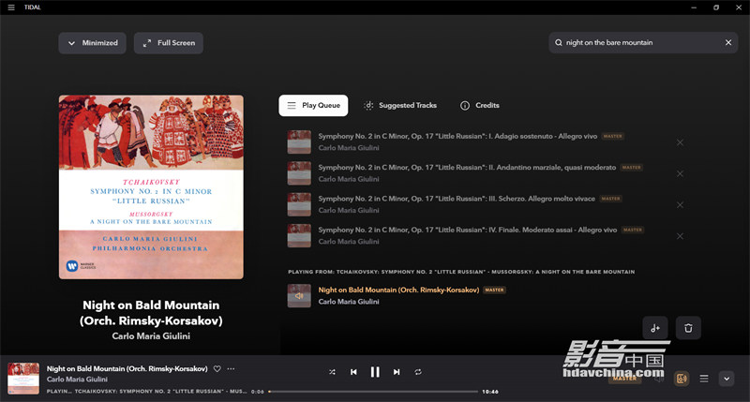Viewport: 750px width, 402px height.
Task: Open the Credits tab
Action: (x=480, y=105)
